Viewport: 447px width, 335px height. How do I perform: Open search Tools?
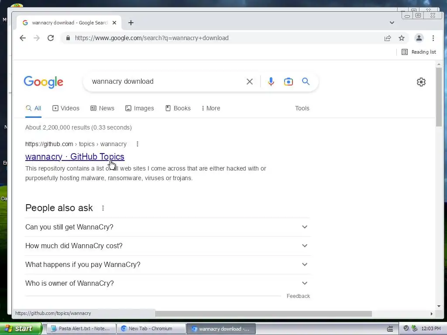click(x=302, y=108)
